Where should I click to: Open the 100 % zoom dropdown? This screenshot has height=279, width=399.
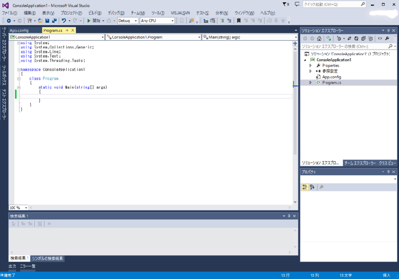point(18,208)
